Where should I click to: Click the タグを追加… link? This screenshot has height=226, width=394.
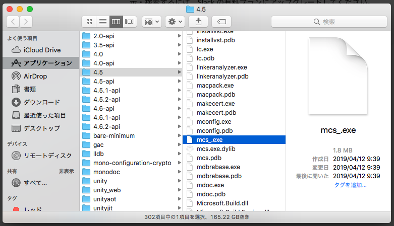click(x=350, y=185)
